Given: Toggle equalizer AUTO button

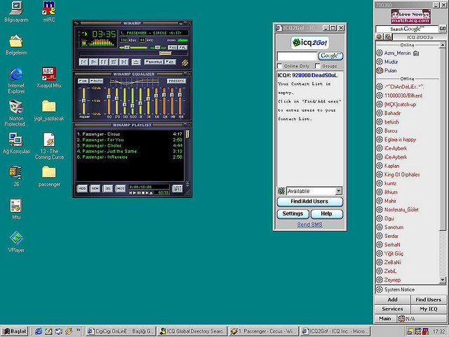Looking at the screenshot, I should click(97, 81).
